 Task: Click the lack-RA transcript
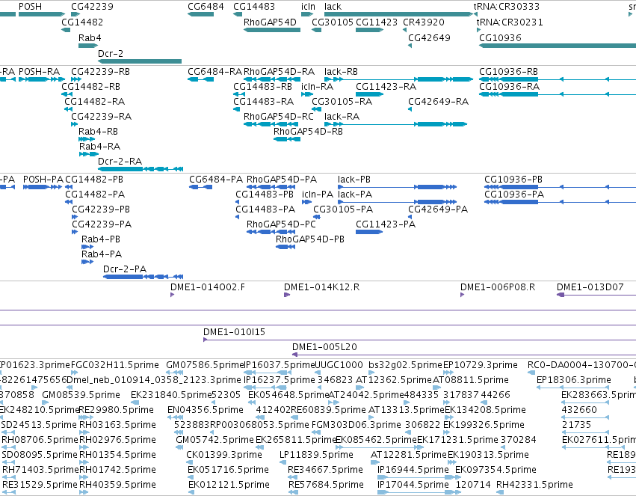[396, 124]
